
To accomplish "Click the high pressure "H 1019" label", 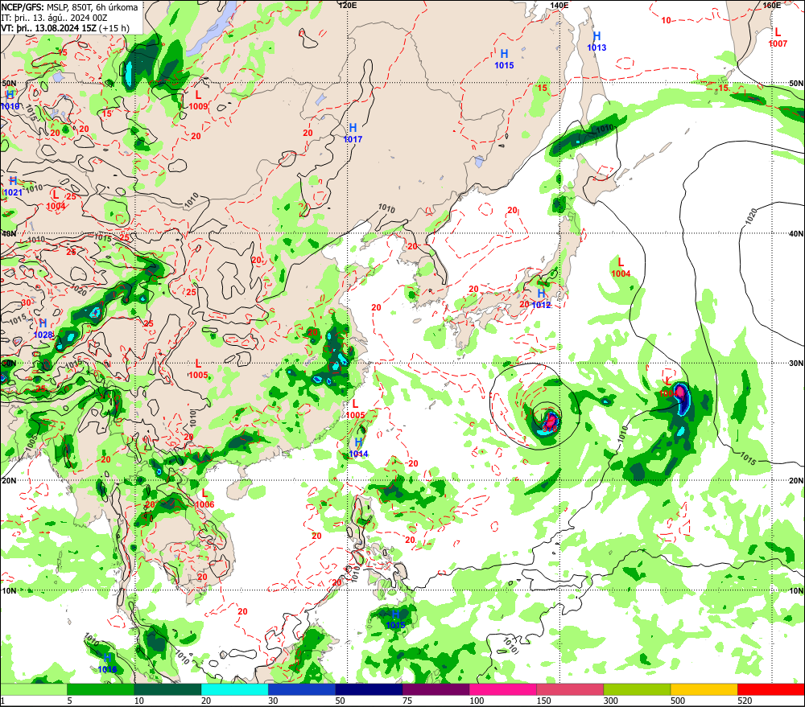I will click(x=10, y=101).
